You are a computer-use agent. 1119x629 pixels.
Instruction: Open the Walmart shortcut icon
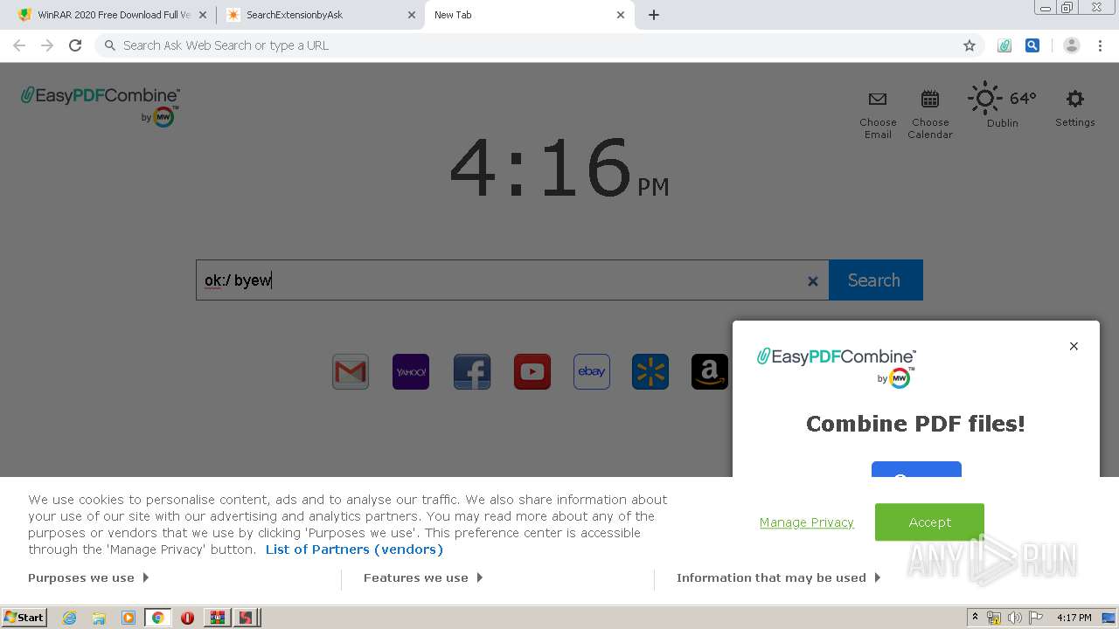click(x=650, y=371)
